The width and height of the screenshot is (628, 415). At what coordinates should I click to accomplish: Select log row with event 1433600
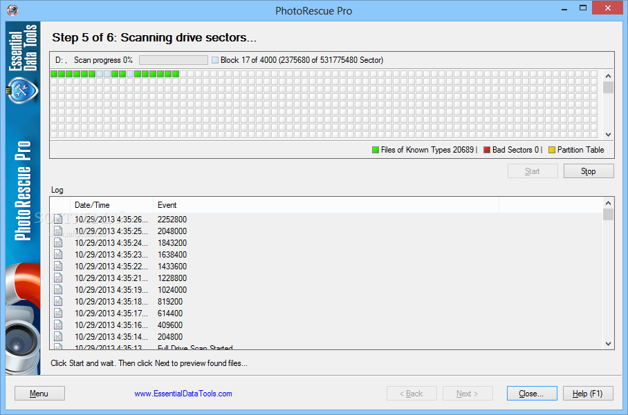[x=326, y=267]
